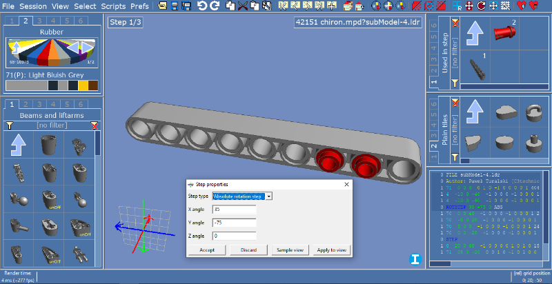Open the Step type dropdown
Screen dimensions: 552x284
coord(269,196)
